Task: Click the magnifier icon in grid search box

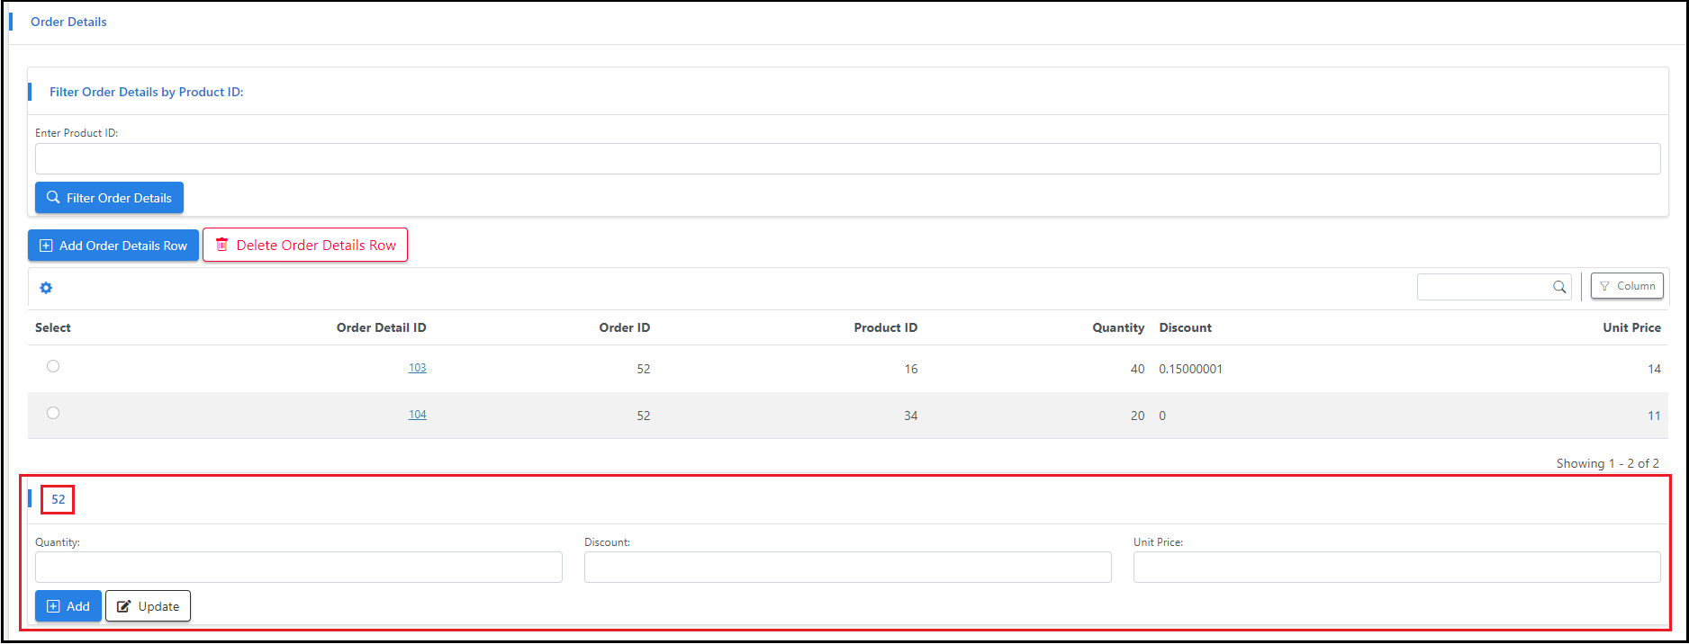Action: click(x=1559, y=287)
